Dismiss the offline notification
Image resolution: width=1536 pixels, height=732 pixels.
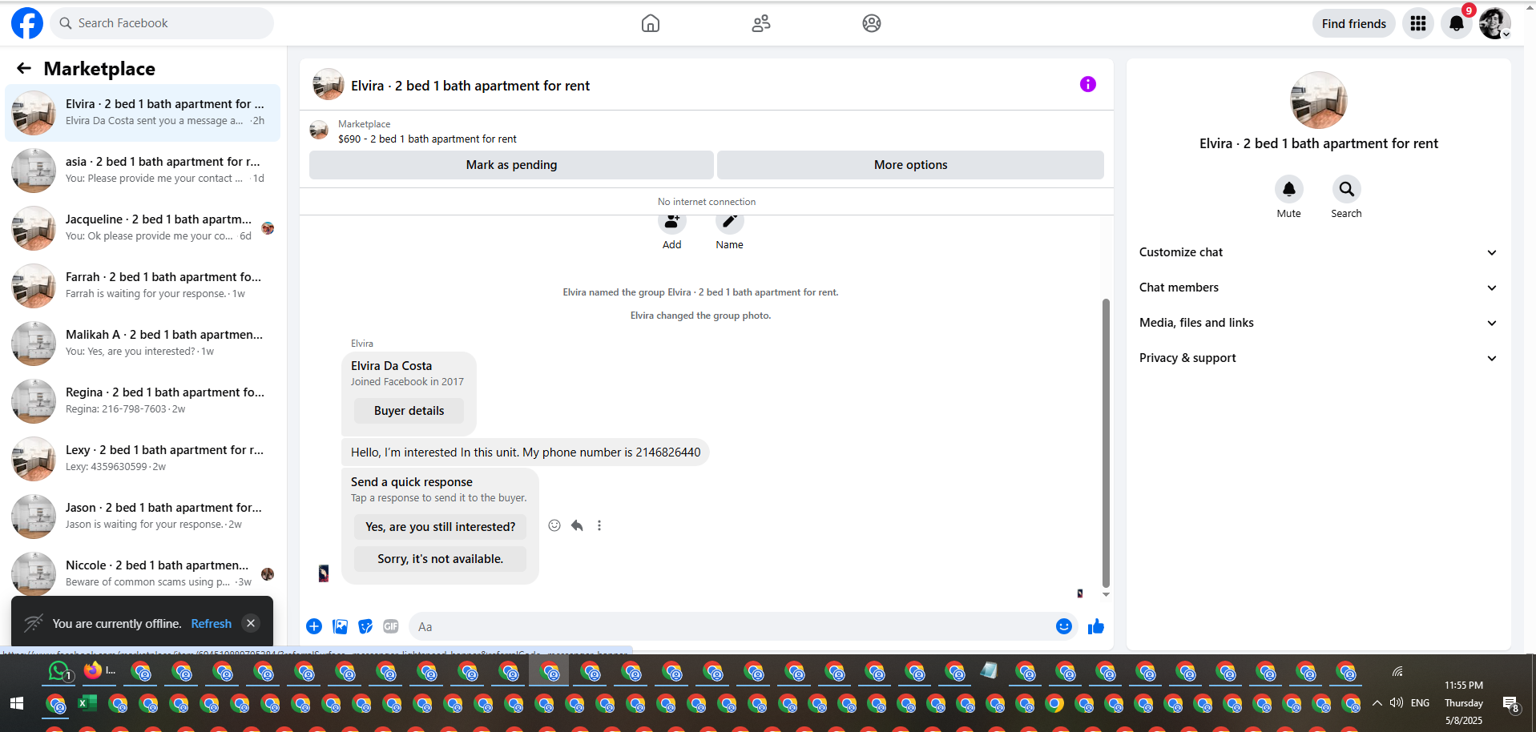point(251,623)
